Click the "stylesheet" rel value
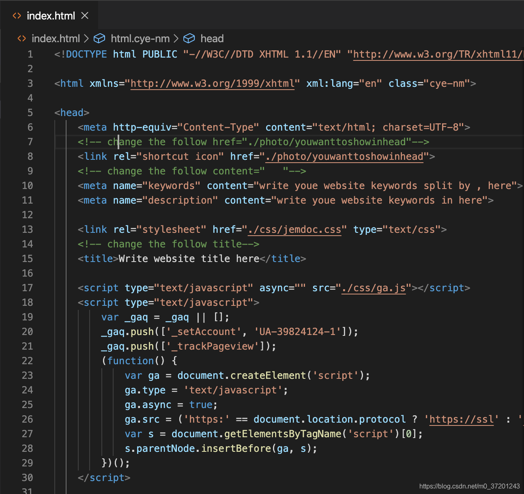Image resolution: width=524 pixels, height=494 pixels. (172, 230)
